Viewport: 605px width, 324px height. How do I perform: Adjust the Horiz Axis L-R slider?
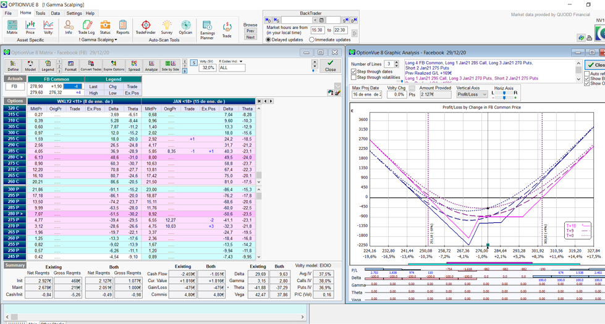(x=504, y=93)
